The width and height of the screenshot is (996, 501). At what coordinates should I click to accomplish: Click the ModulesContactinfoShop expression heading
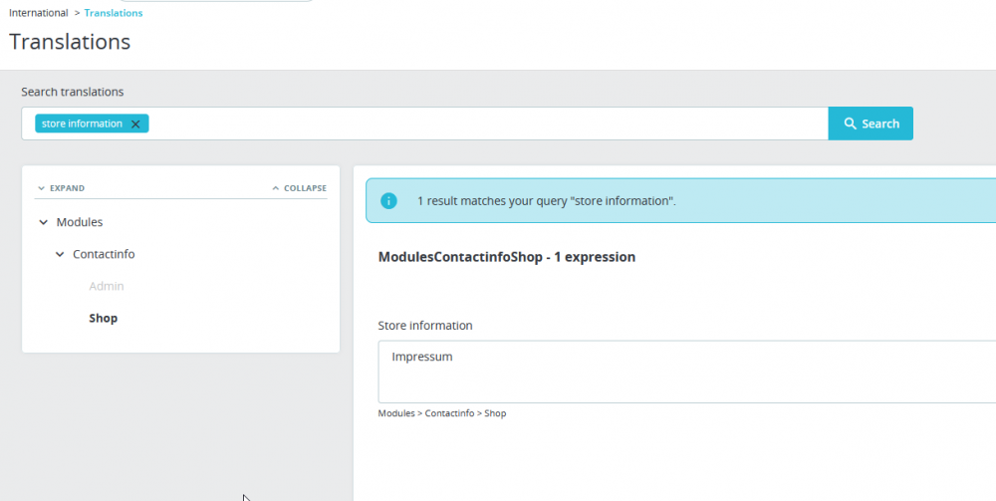507,257
